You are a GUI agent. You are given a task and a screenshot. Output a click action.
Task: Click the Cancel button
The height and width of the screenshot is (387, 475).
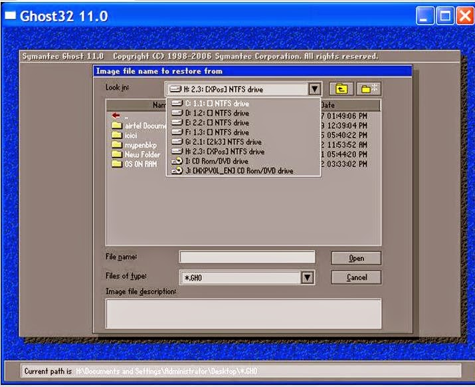click(356, 277)
